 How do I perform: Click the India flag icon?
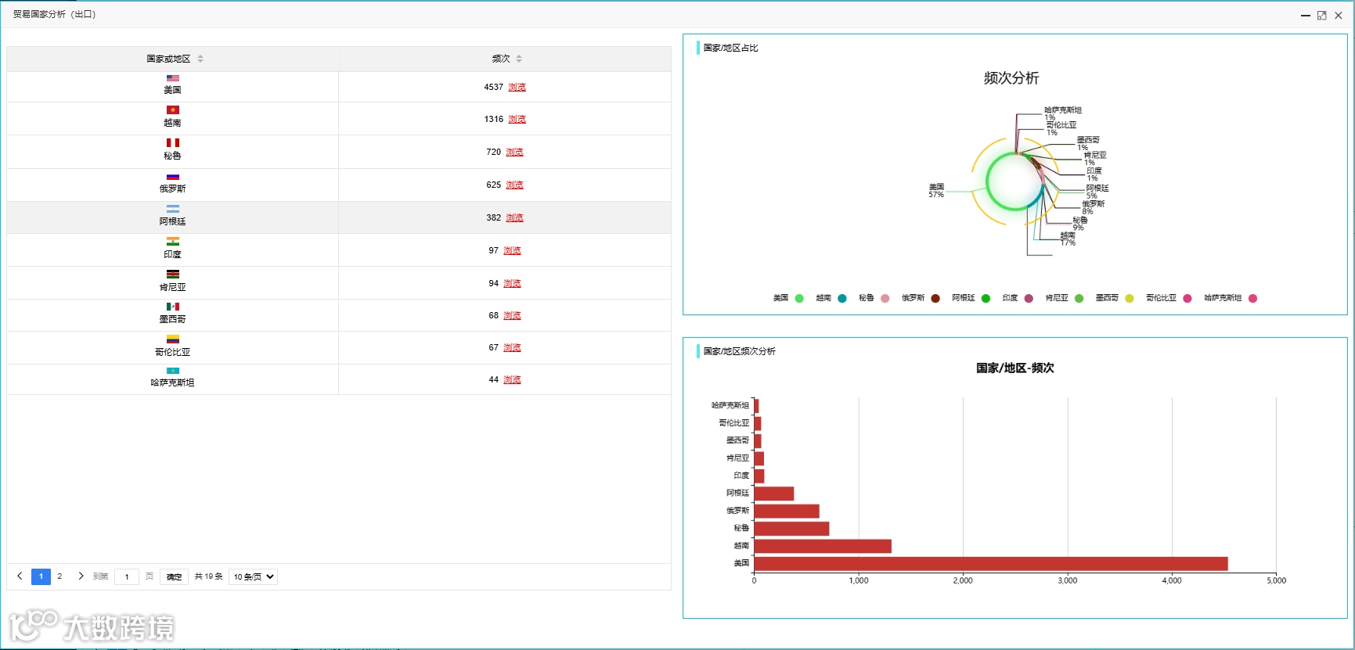tap(173, 242)
